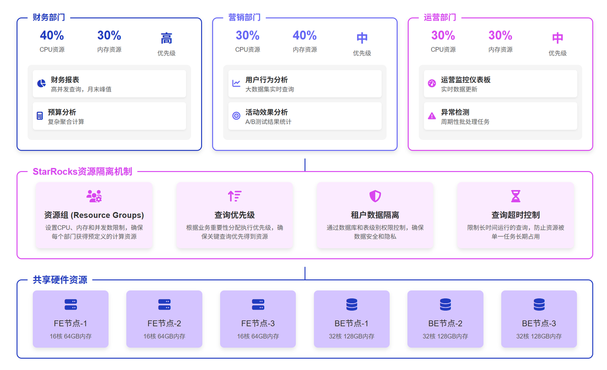This screenshot has width=607, height=370.
Task: Click the server icon of FE节点-2
Action: pos(165,305)
